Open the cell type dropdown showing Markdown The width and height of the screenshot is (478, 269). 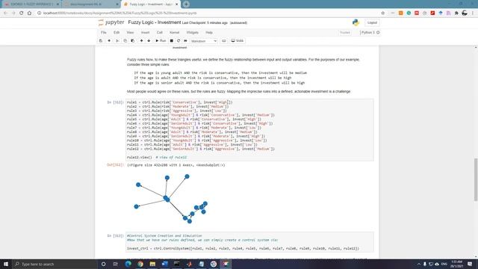coord(204,41)
